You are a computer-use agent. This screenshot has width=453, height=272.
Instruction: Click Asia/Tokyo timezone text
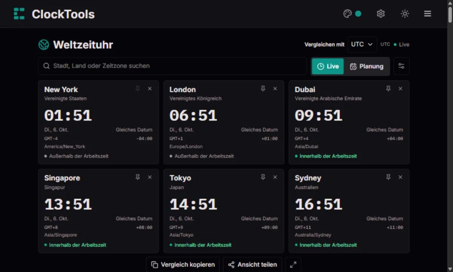181,235
